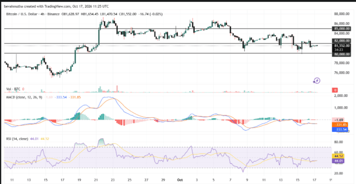The width and height of the screenshot is (356, 184).
Task: Click the 3 date on the time axis
Action: [x=197, y=180]
